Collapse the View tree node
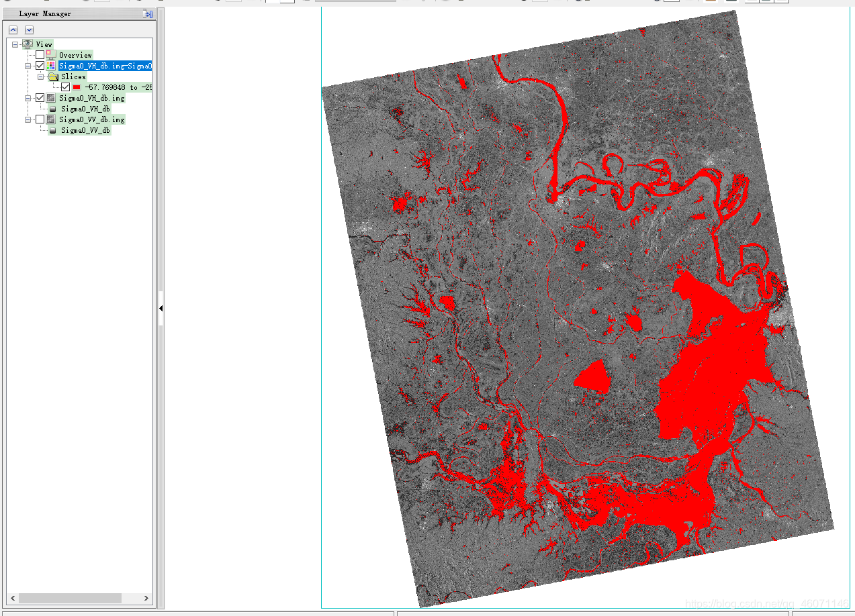This screenshot has height=616, width=855. (15, 44)
